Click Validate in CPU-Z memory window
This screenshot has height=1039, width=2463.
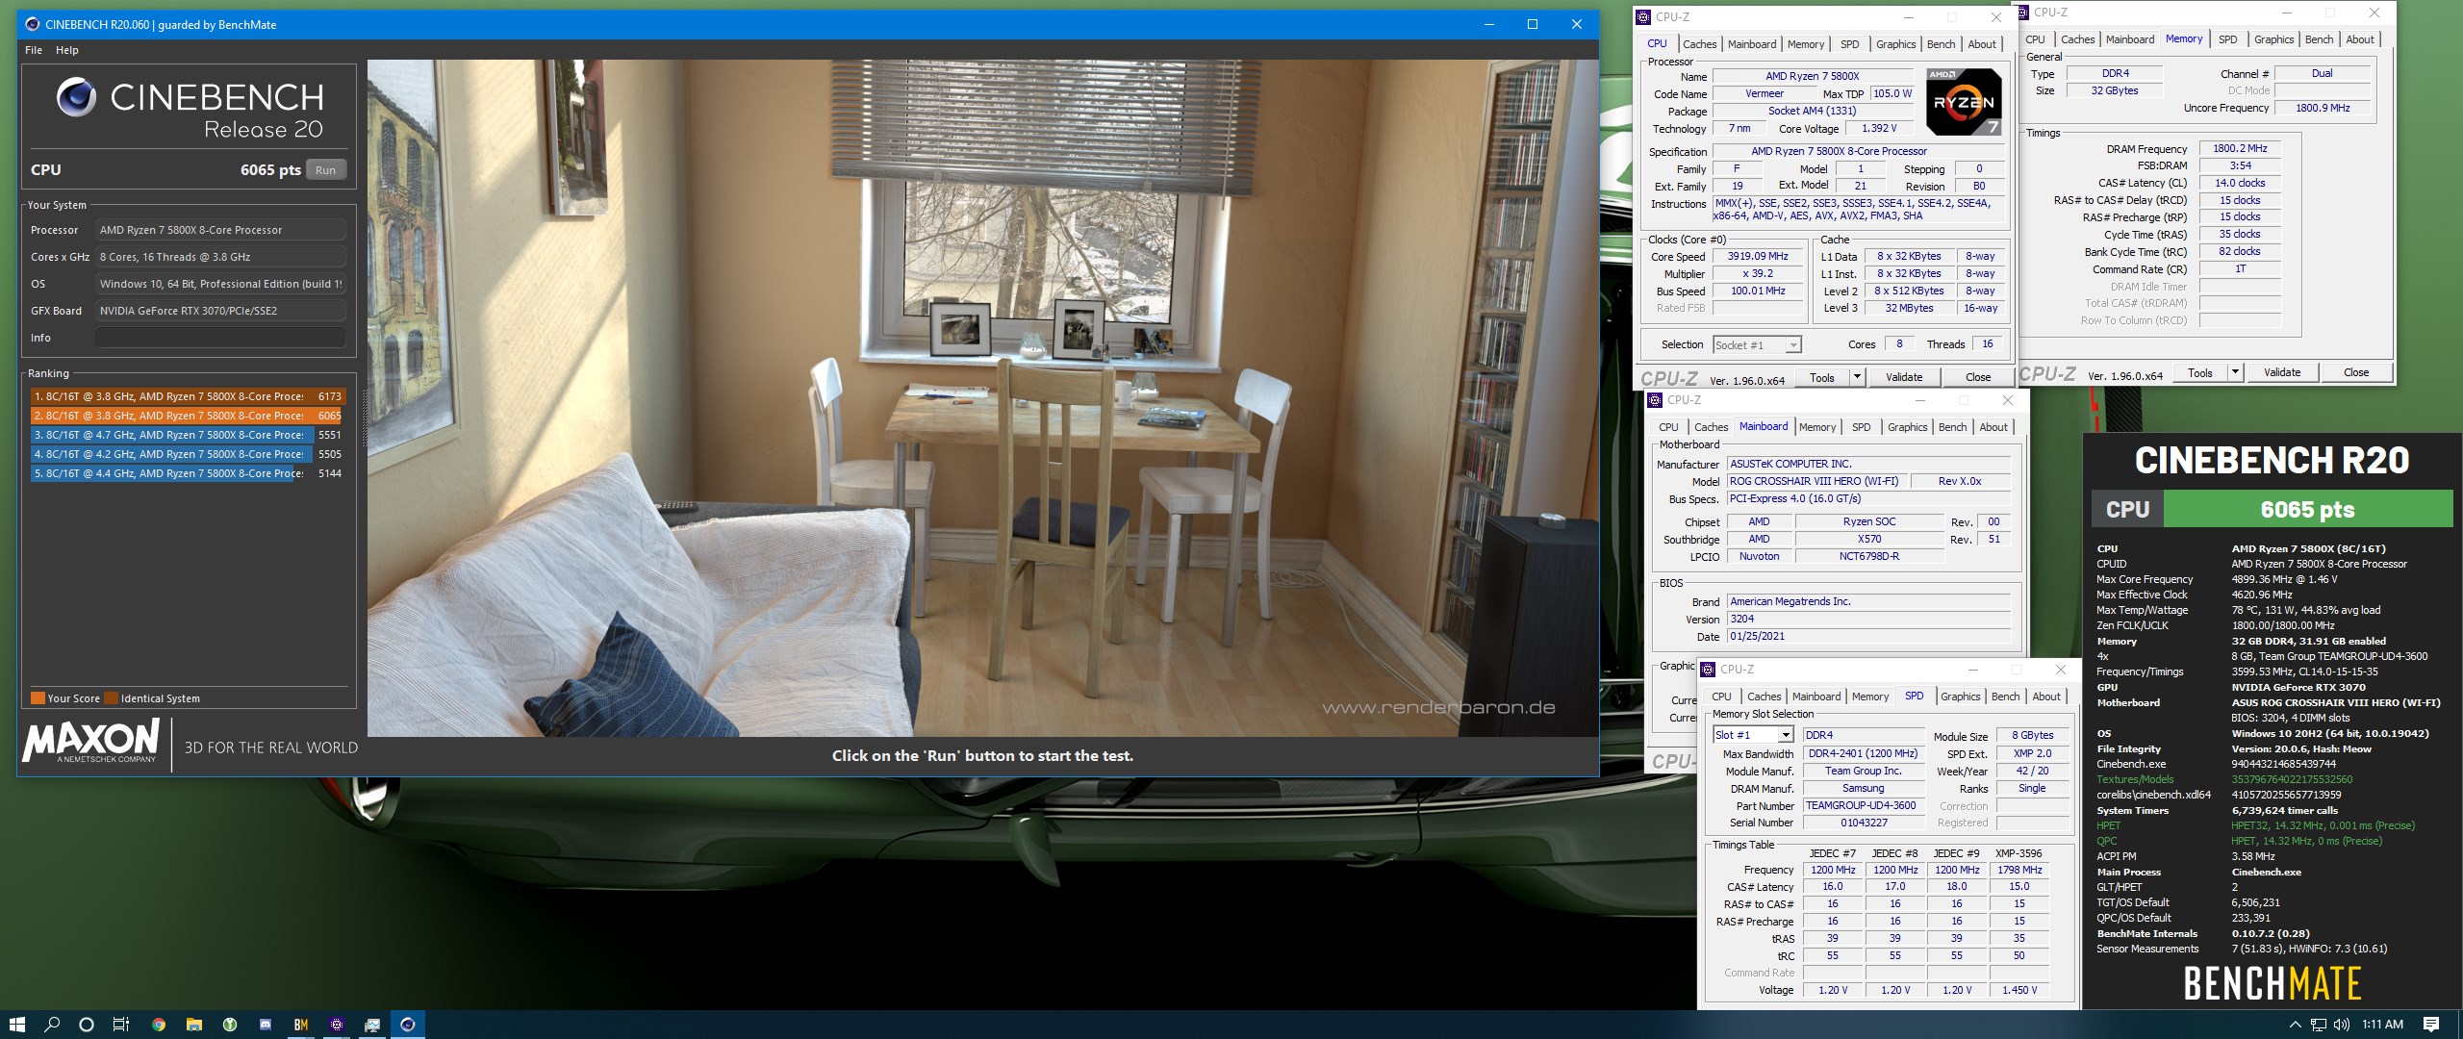pyautogui.click(x=2282, y=372)
